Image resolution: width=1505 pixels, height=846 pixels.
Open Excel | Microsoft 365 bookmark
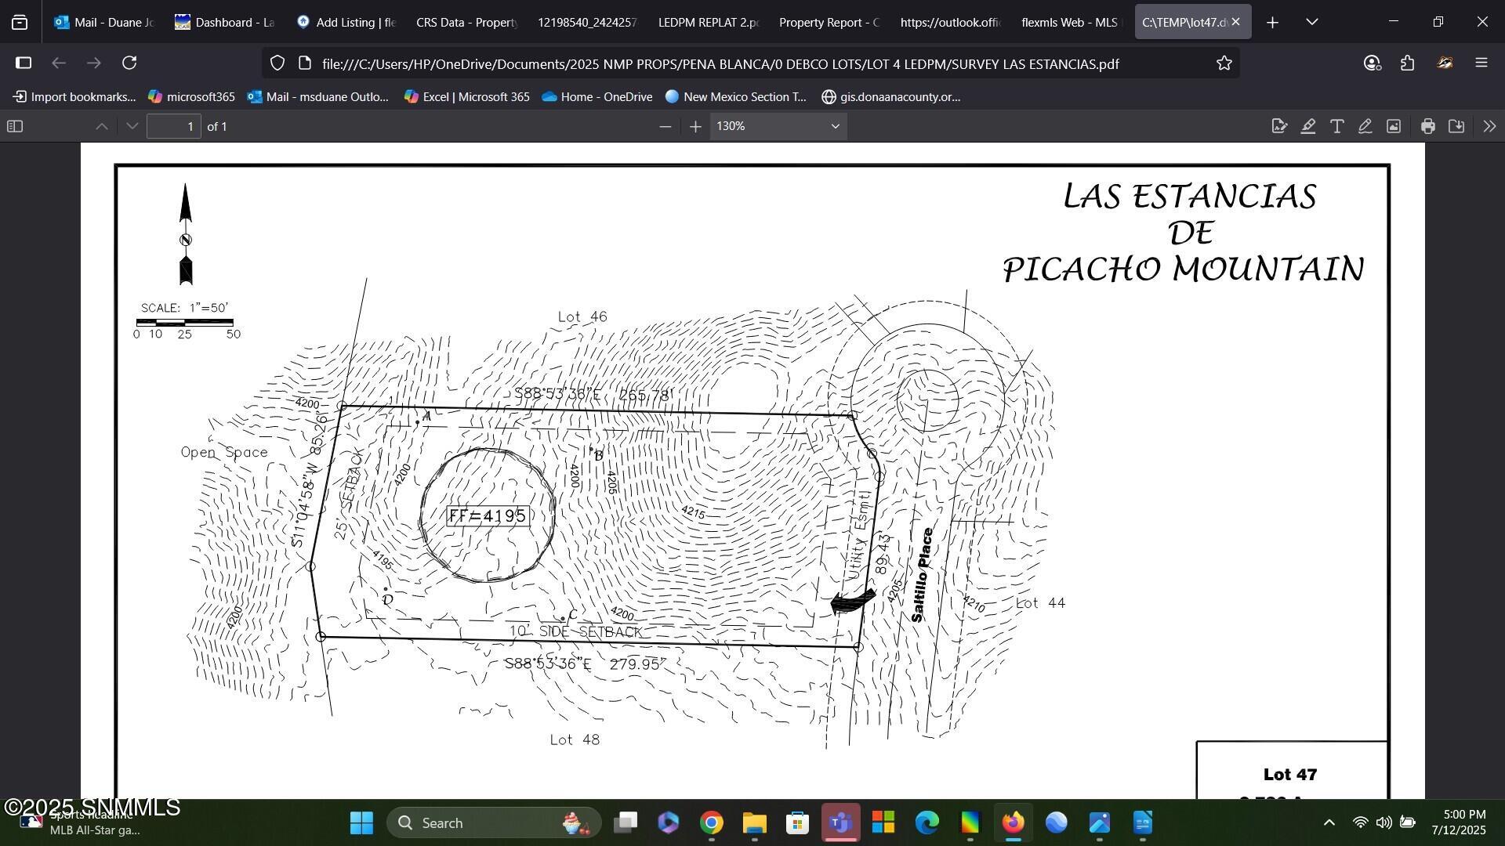(x=467, y=96)
